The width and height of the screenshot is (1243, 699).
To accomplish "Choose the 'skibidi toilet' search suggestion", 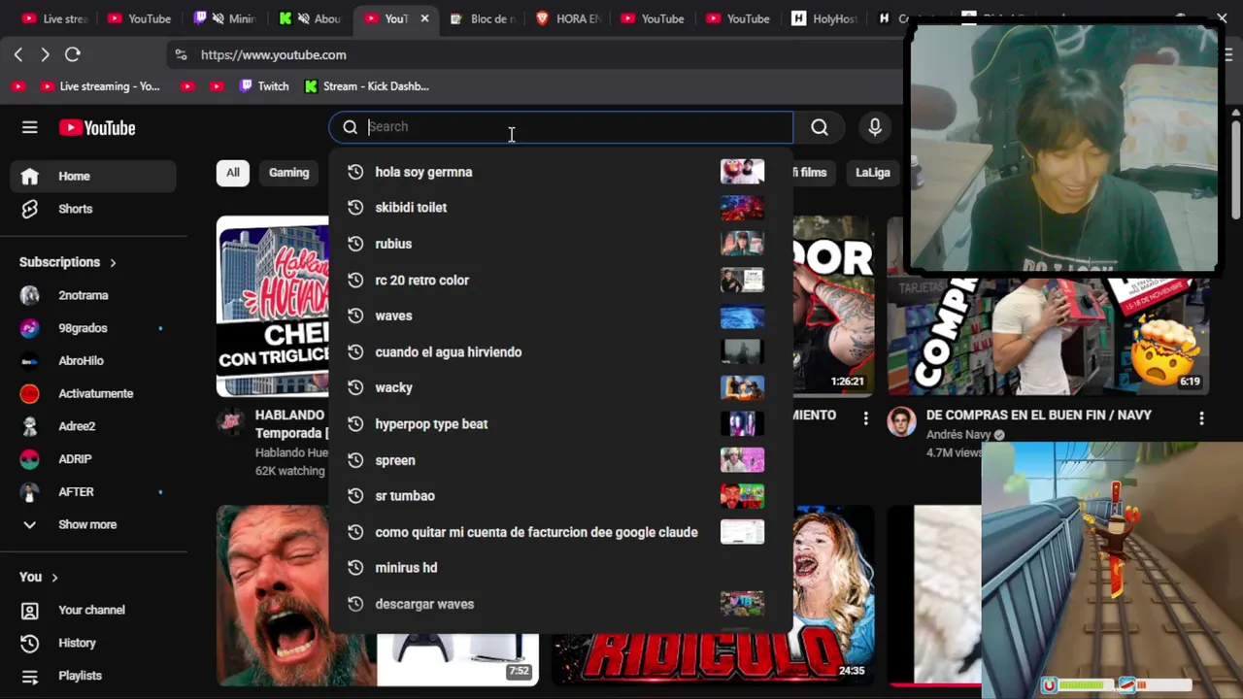I will coord(560,208).
